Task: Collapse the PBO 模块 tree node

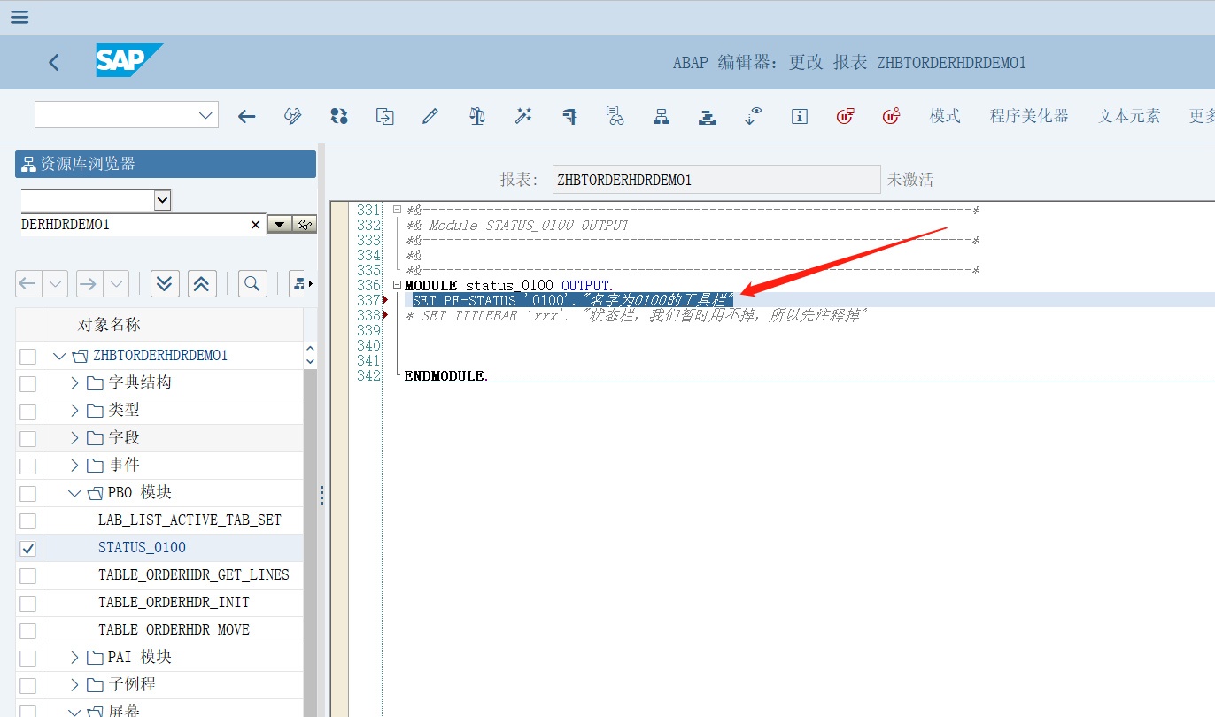Action: (x=74, y=492)
